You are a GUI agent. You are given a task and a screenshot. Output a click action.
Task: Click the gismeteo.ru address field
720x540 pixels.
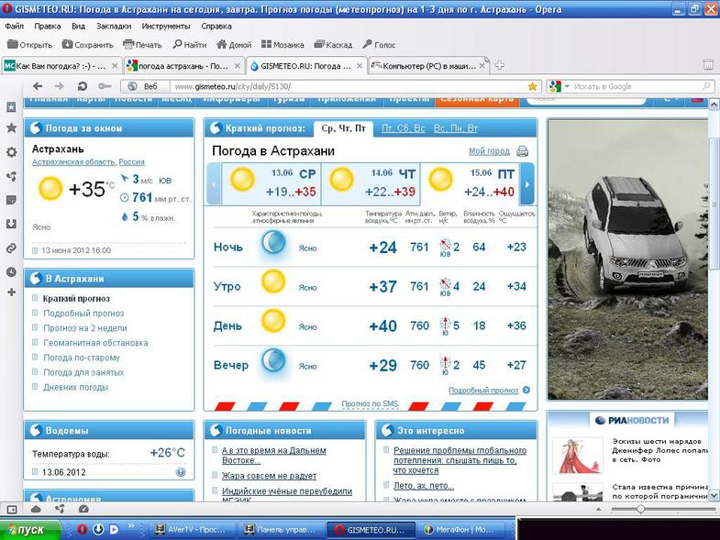click(349, 86)
